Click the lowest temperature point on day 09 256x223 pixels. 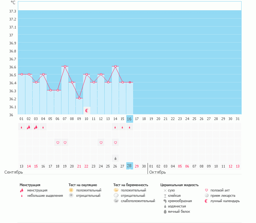tap(79, 98)
